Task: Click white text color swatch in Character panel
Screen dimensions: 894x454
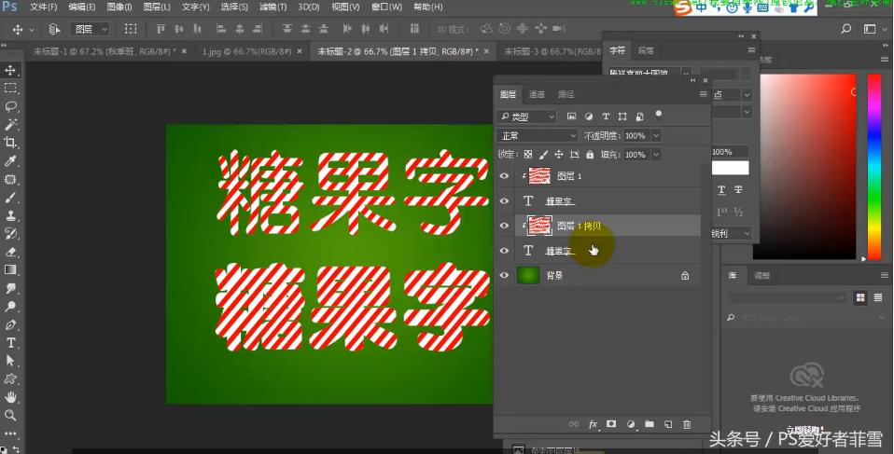Action: point(730,168)
